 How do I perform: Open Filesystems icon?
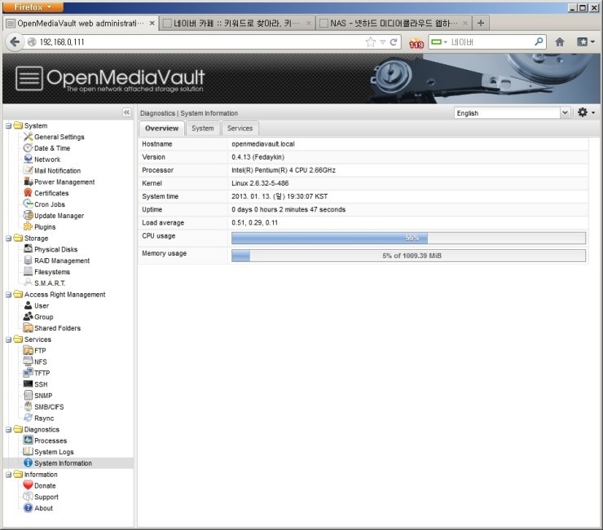28,271
